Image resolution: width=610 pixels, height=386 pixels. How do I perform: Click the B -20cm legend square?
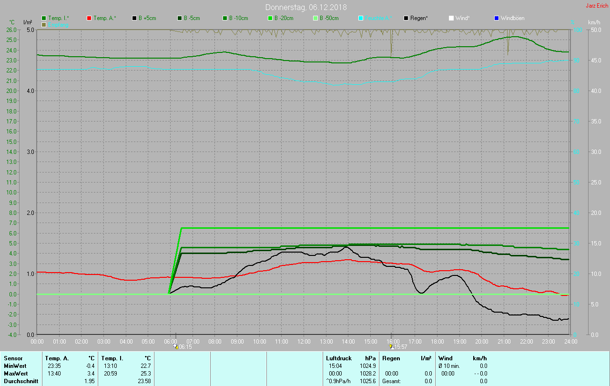pos(270,18)
